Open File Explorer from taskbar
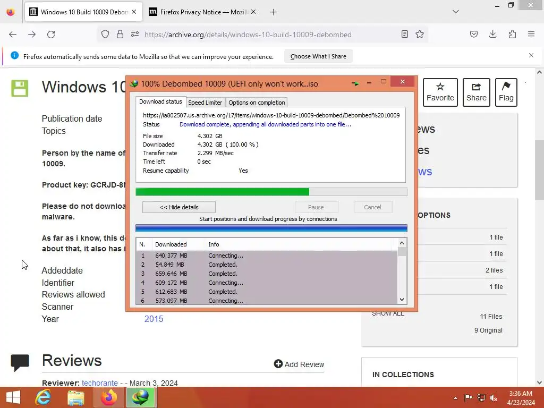544x408 pixels. click(x=75, y=397)
